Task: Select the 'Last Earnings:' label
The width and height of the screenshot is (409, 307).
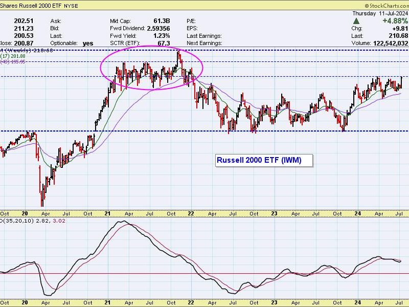Action: [x=204, y=36]
